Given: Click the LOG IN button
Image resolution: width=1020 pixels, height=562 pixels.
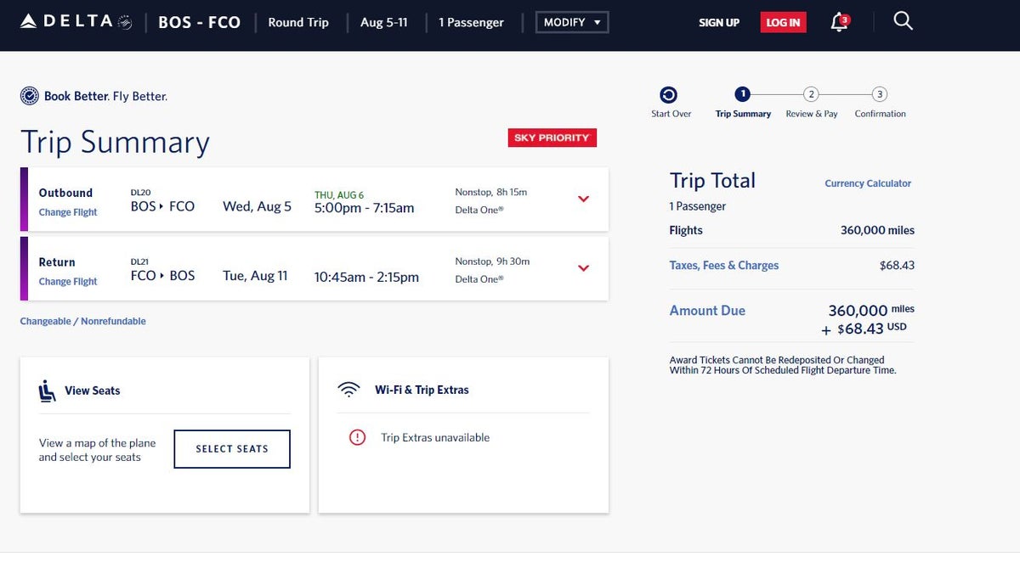Looking at the screenshot, I should click(783, 22).
